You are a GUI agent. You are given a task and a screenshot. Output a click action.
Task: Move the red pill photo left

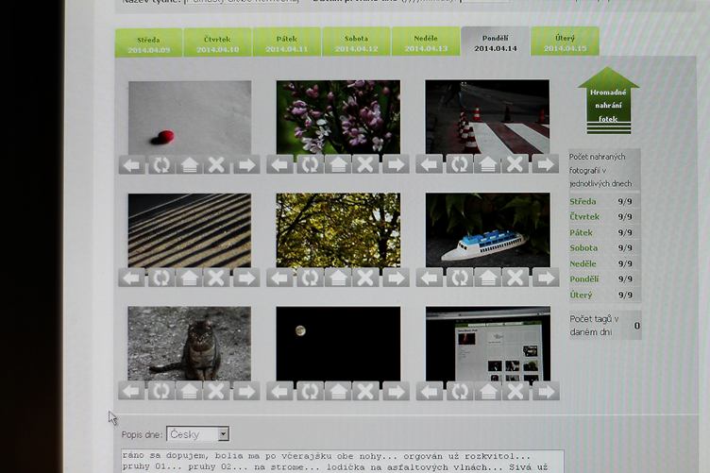click(x=132, y=165)
